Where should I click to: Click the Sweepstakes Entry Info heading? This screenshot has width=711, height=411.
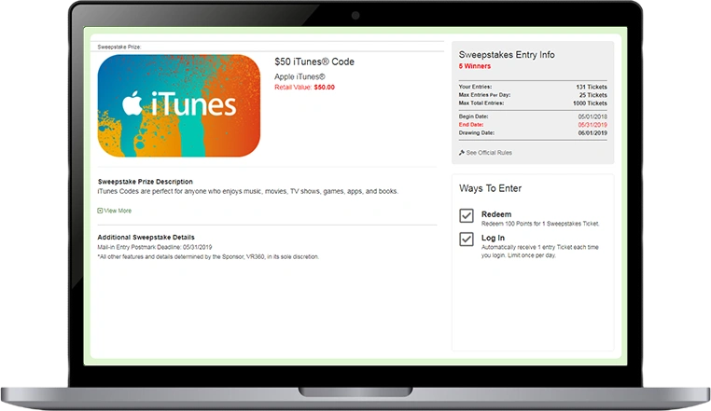[506, 55]
